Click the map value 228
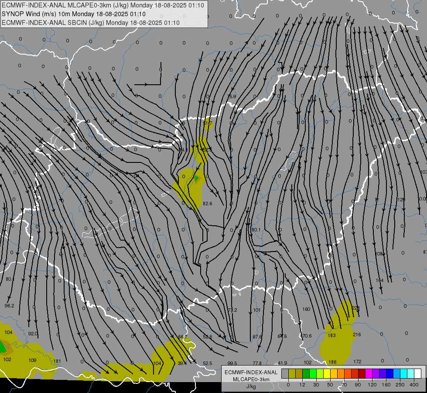The height and width of the screenshot is (393, 427). tap(355, 308)
